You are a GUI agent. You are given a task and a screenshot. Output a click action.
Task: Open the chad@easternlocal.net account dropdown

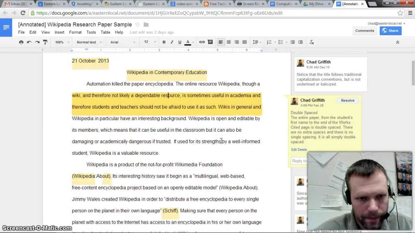pos(386,23)
